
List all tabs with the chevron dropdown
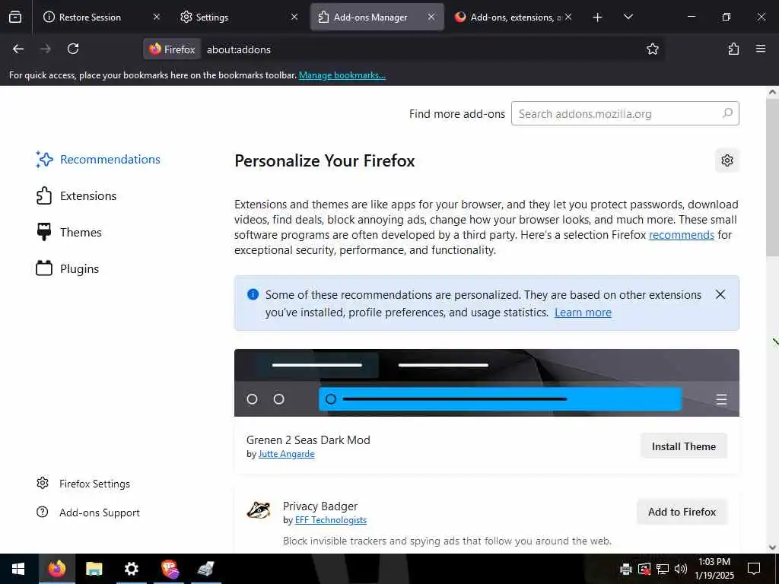(628, 17)
